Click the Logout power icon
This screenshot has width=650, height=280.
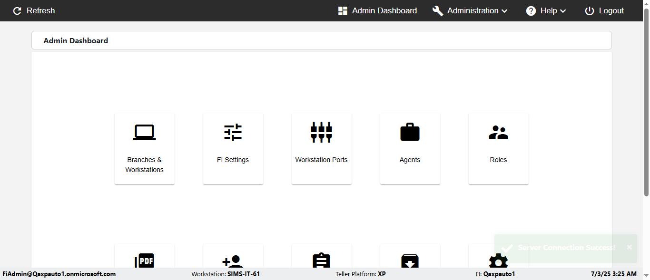(590, 10)
